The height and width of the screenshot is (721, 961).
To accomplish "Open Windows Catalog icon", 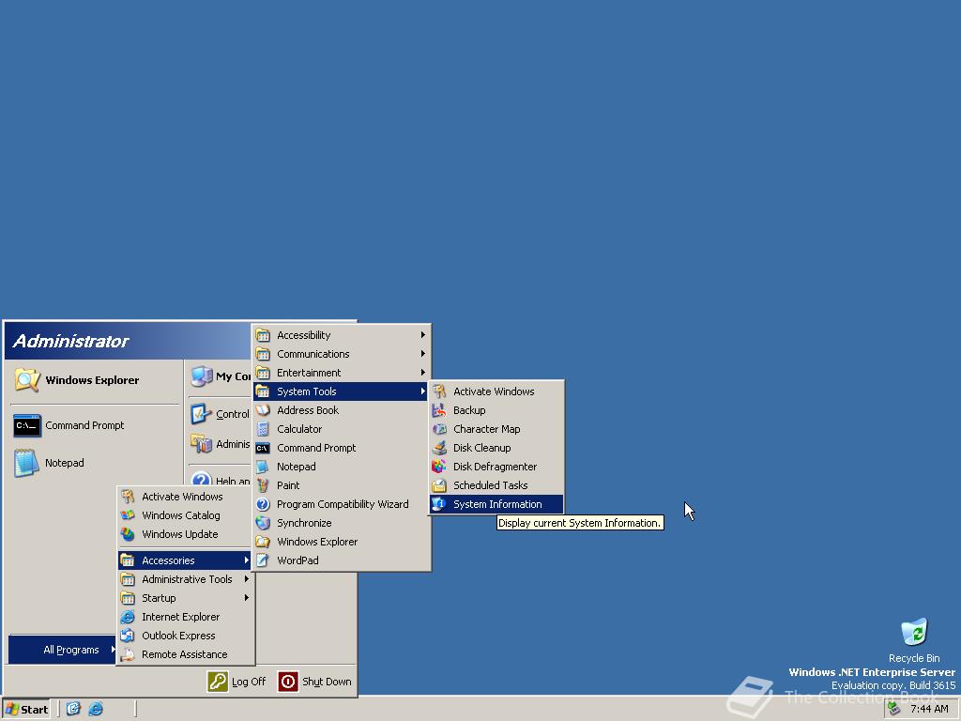I will pyautogui.click(x=128, y=515).
